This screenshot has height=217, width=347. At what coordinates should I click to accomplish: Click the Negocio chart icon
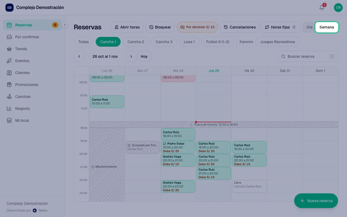tap(9, 108)
